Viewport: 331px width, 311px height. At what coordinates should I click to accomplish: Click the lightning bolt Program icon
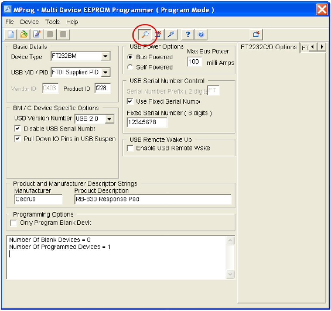[x=171, y=35]
